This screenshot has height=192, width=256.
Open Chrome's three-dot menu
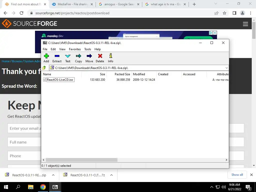click(250, 13)
